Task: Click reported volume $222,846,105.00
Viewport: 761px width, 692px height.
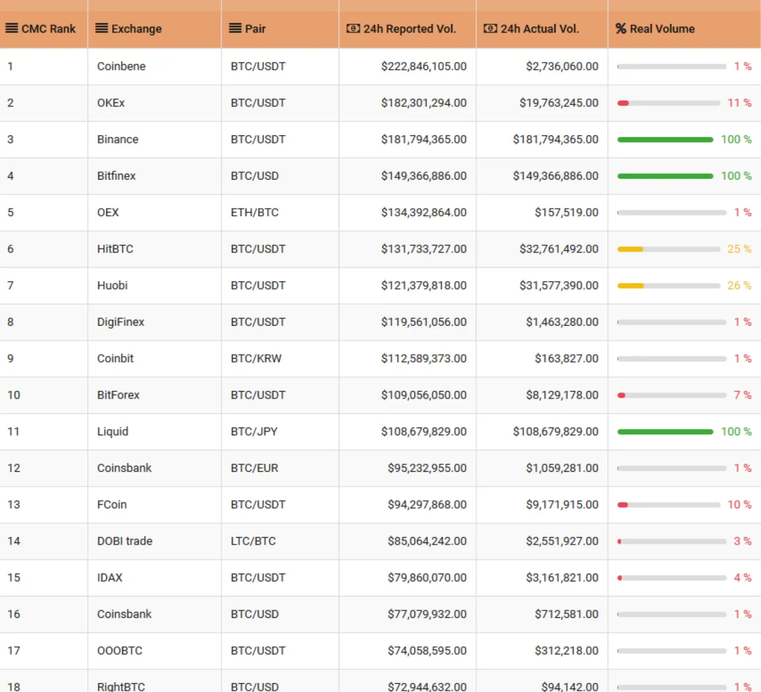Action: (x=424, y=66)
